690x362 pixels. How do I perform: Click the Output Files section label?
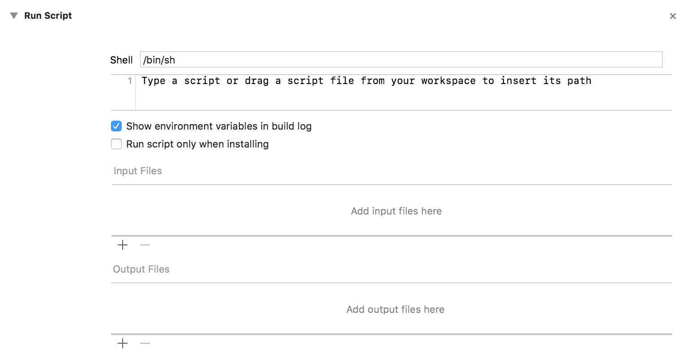[x=141, y=269]
